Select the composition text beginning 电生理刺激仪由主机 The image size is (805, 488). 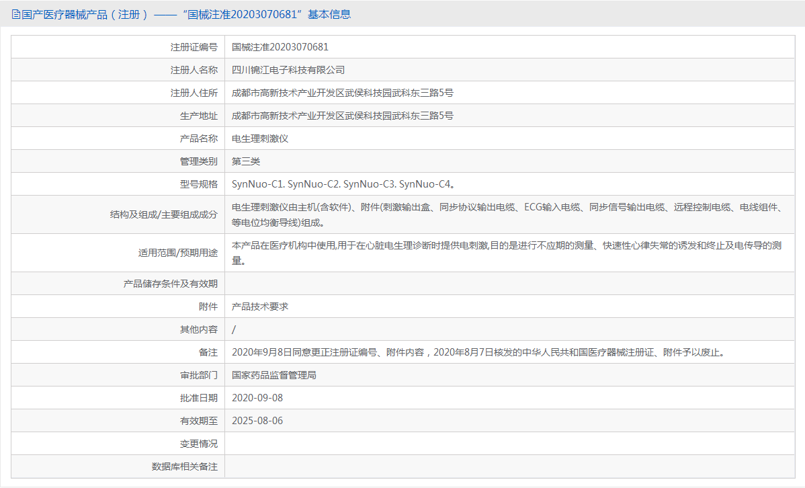[508, 214]
